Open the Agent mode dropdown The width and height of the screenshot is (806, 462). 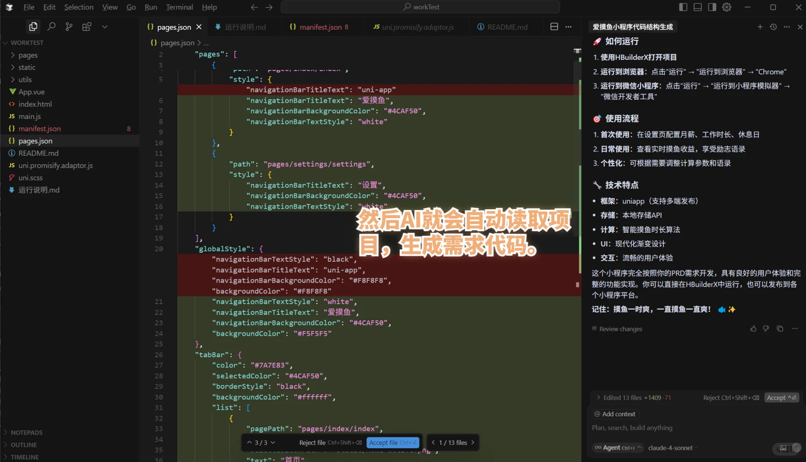pyautogui.click(x=617, y=447)
